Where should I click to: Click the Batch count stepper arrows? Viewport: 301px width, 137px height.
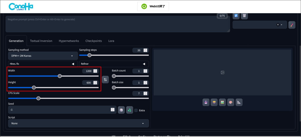coord(145,71)
